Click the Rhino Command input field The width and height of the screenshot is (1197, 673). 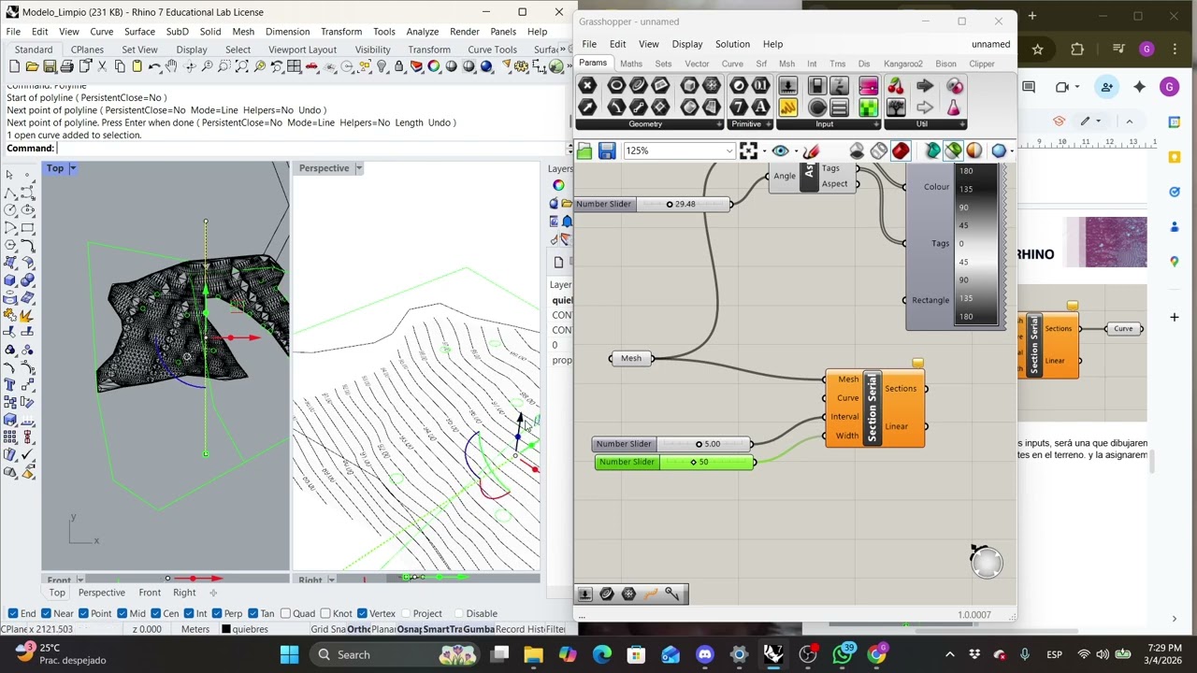click(x=311, y=148)
